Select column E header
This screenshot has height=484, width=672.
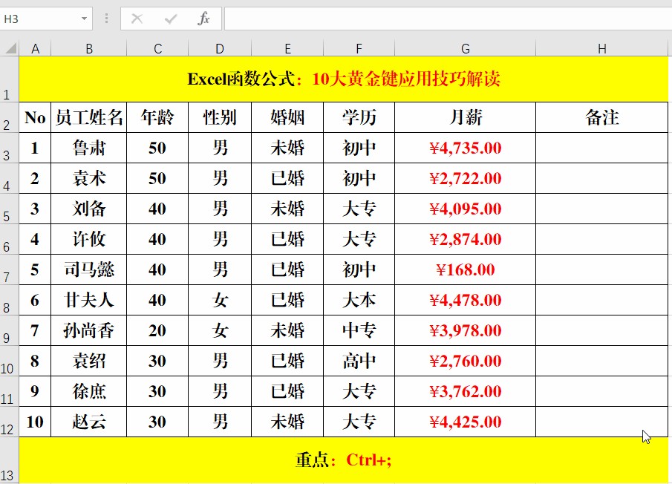(x=287, y=48)
